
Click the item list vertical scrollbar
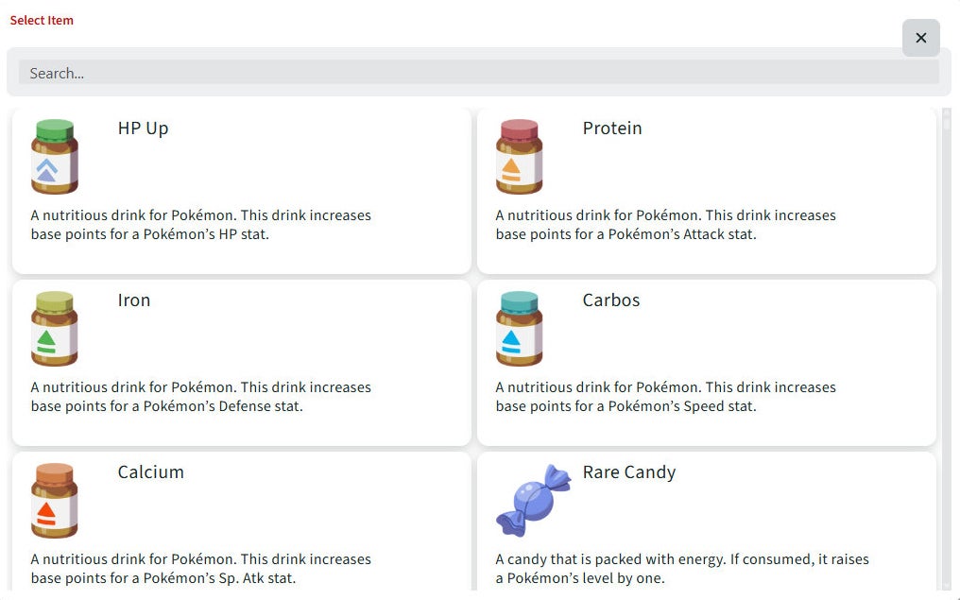click(947, 350)
